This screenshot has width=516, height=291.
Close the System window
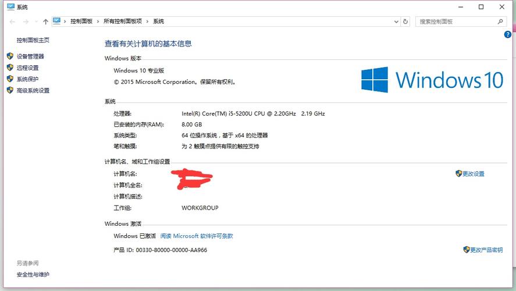[x=502, y=7]
